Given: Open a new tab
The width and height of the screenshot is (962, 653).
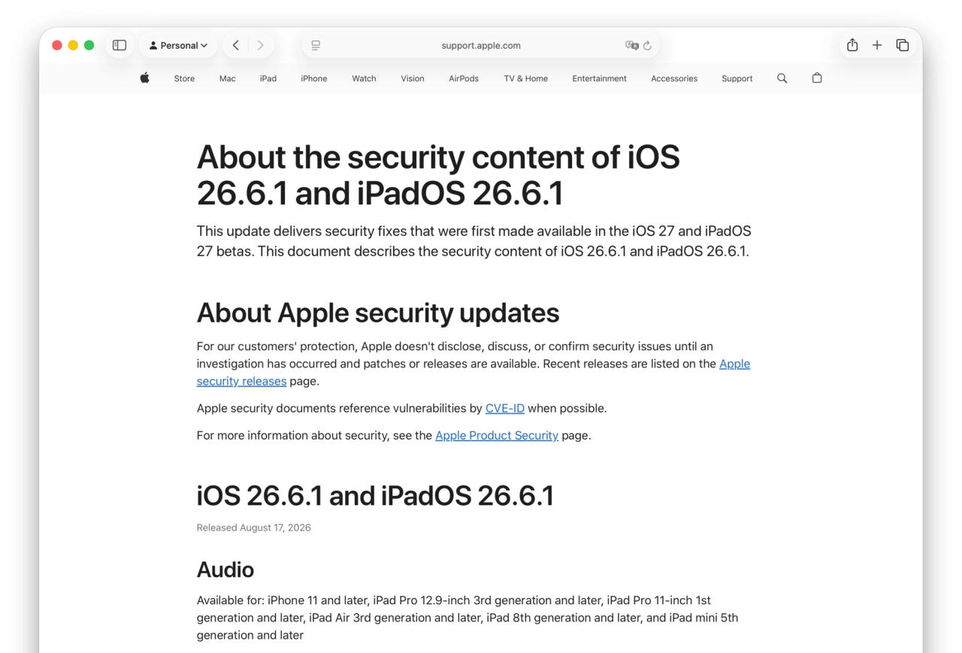Looking at the screenshot, I should click(x=877, y=45).
